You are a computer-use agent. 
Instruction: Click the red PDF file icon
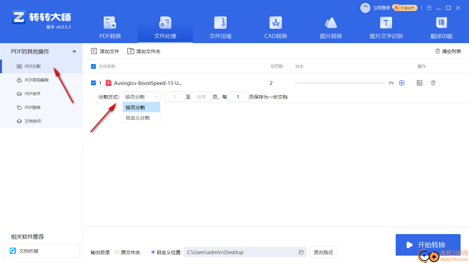click(x=108, y=83)
